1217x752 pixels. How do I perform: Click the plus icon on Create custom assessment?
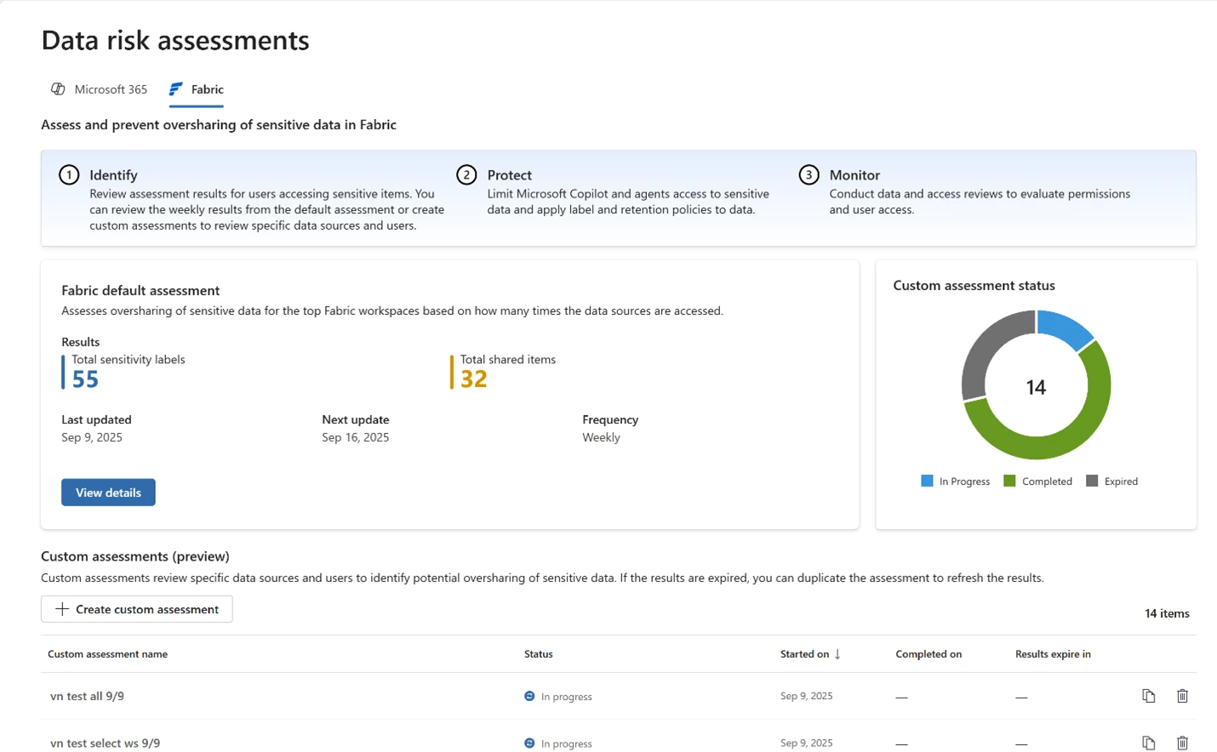coord(64,609)
